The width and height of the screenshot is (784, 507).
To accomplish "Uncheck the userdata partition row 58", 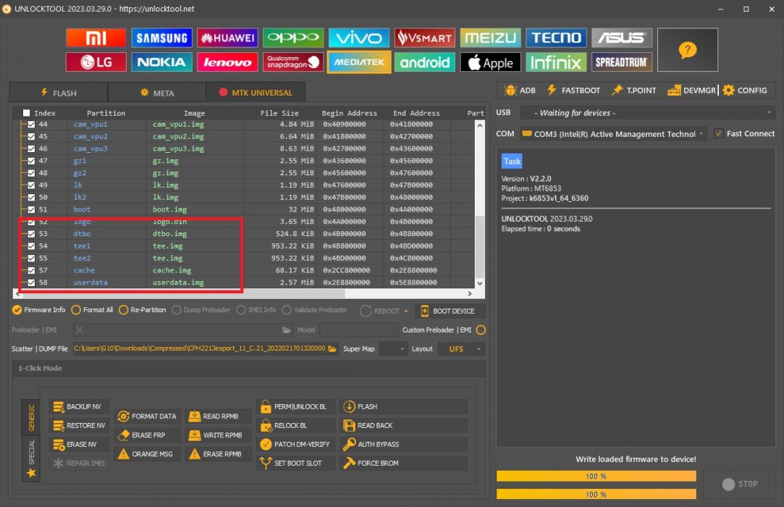I will [32, 282].
